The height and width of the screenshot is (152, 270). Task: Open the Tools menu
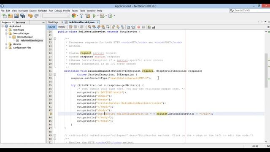click(82, 11)
